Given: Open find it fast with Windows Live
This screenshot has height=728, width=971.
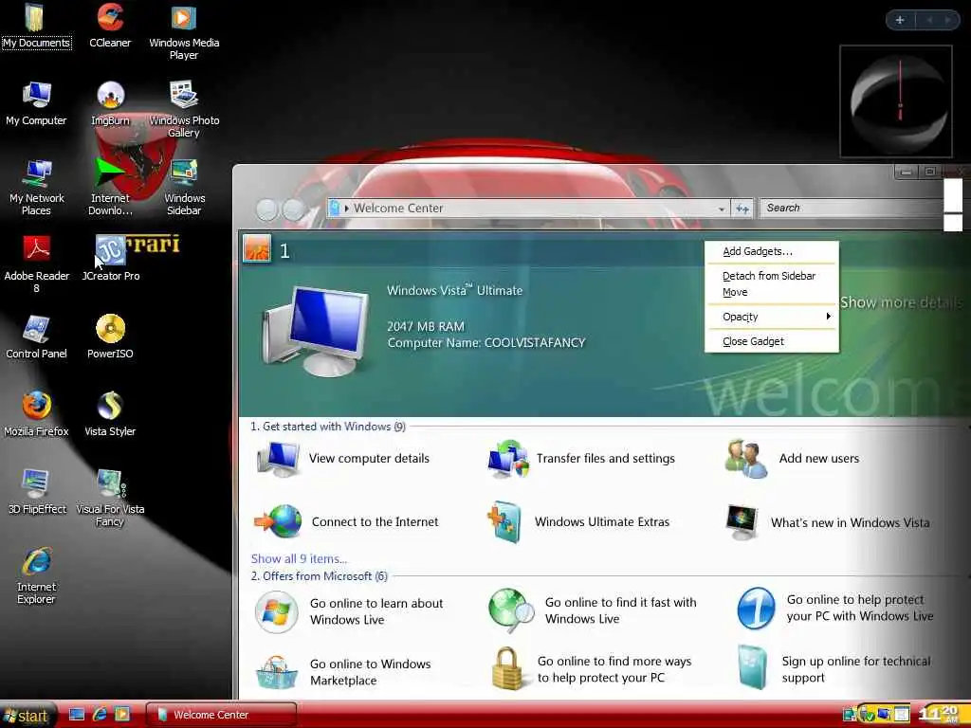Looking at the screenshot, I should [593, 610].
